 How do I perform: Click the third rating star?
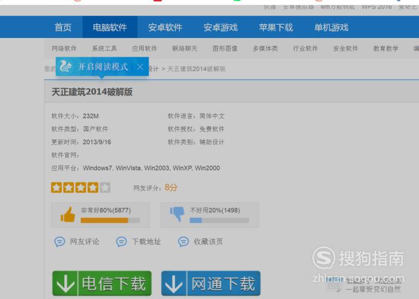81,188
